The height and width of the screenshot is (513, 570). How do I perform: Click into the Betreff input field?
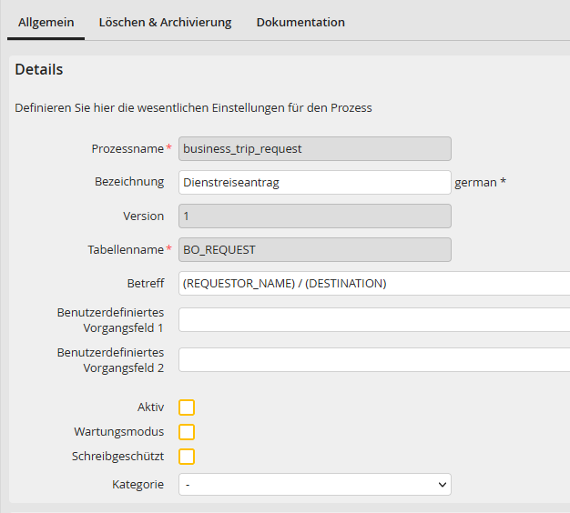click(x=373, y=283)
